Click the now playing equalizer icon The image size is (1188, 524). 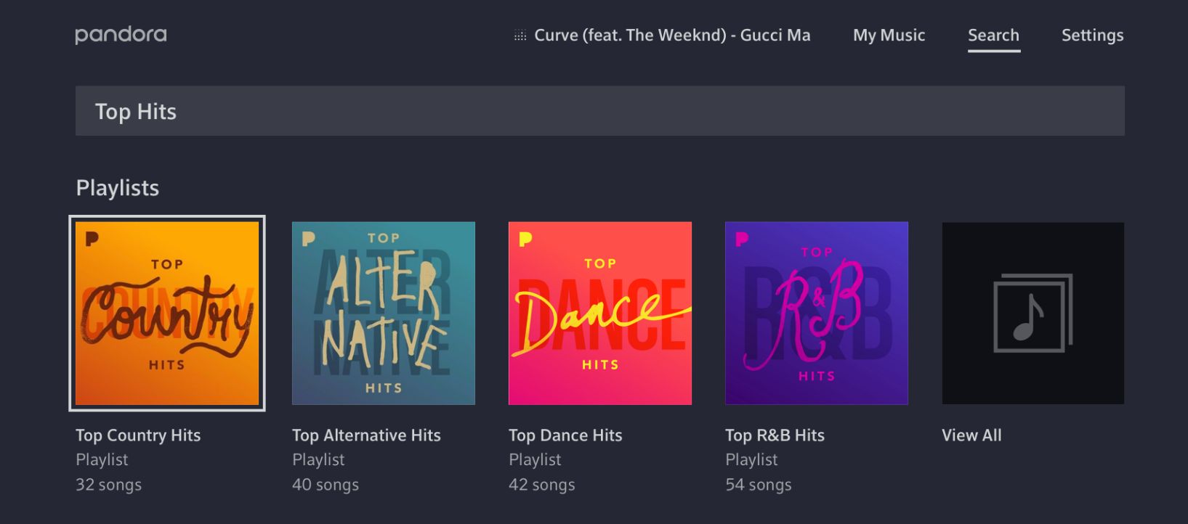[520, 36]
